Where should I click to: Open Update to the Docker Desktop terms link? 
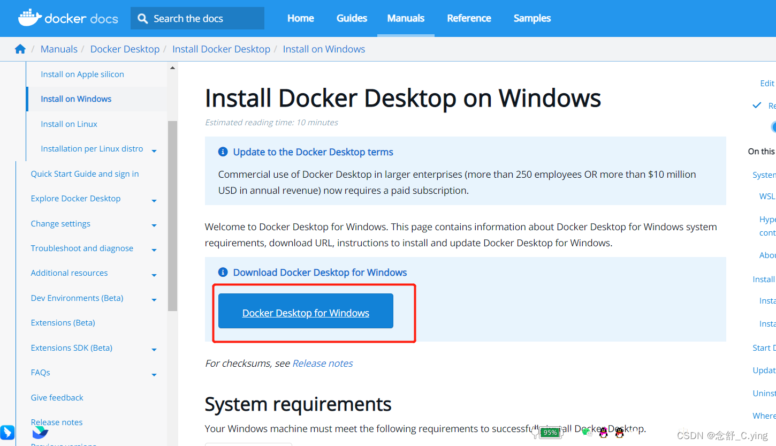(x=313, y=152)
